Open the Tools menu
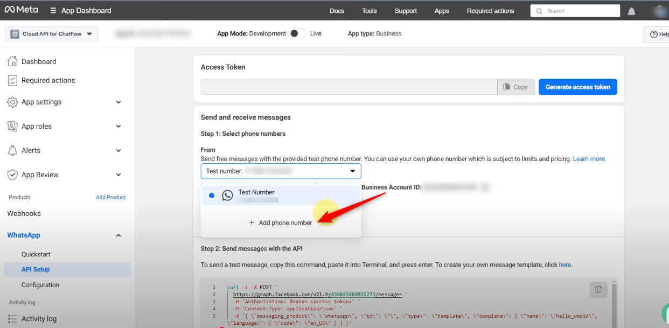669x328 pixels. coord(370,11)
